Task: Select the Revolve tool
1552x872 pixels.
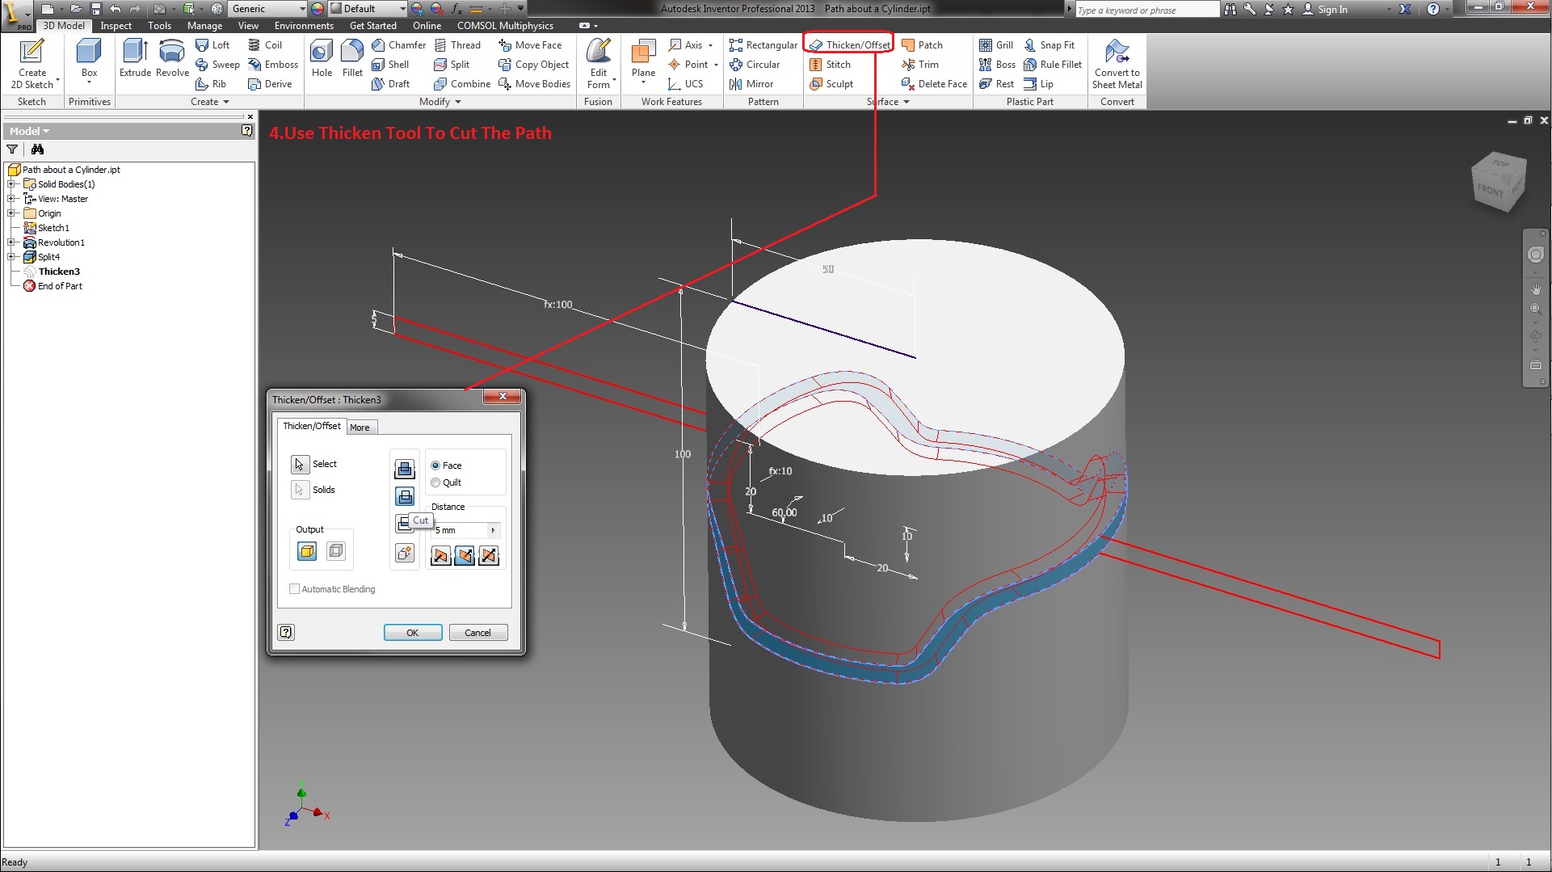Action: click(x=171, y=61)
